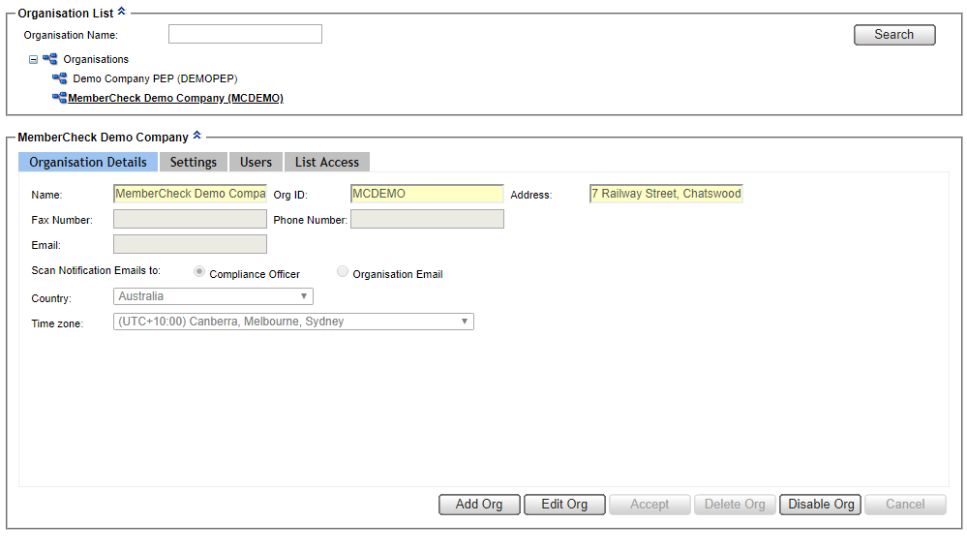Click the MemberCheck Demo Company tree icon
This screenshot has height=553, width=967.
point(60,98)
